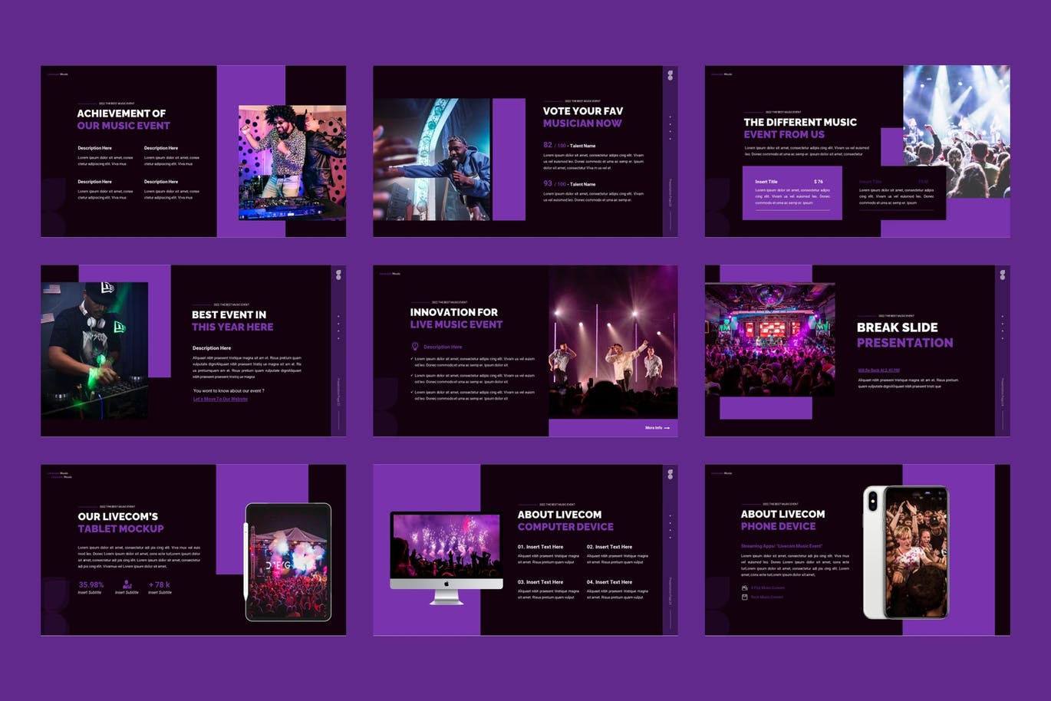Viewport: 1051px width, 701px height.
Task: Click the rapper photo on Vote Your Fav slide
Action: coord(432,160)
